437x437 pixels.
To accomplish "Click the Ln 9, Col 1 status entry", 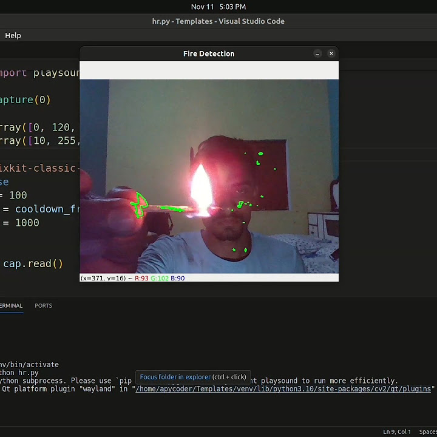I will tap(397, 432).
